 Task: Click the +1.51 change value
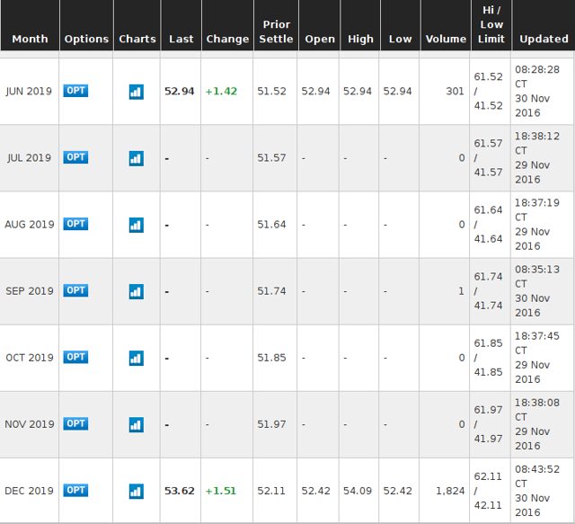tap(221, 491)
